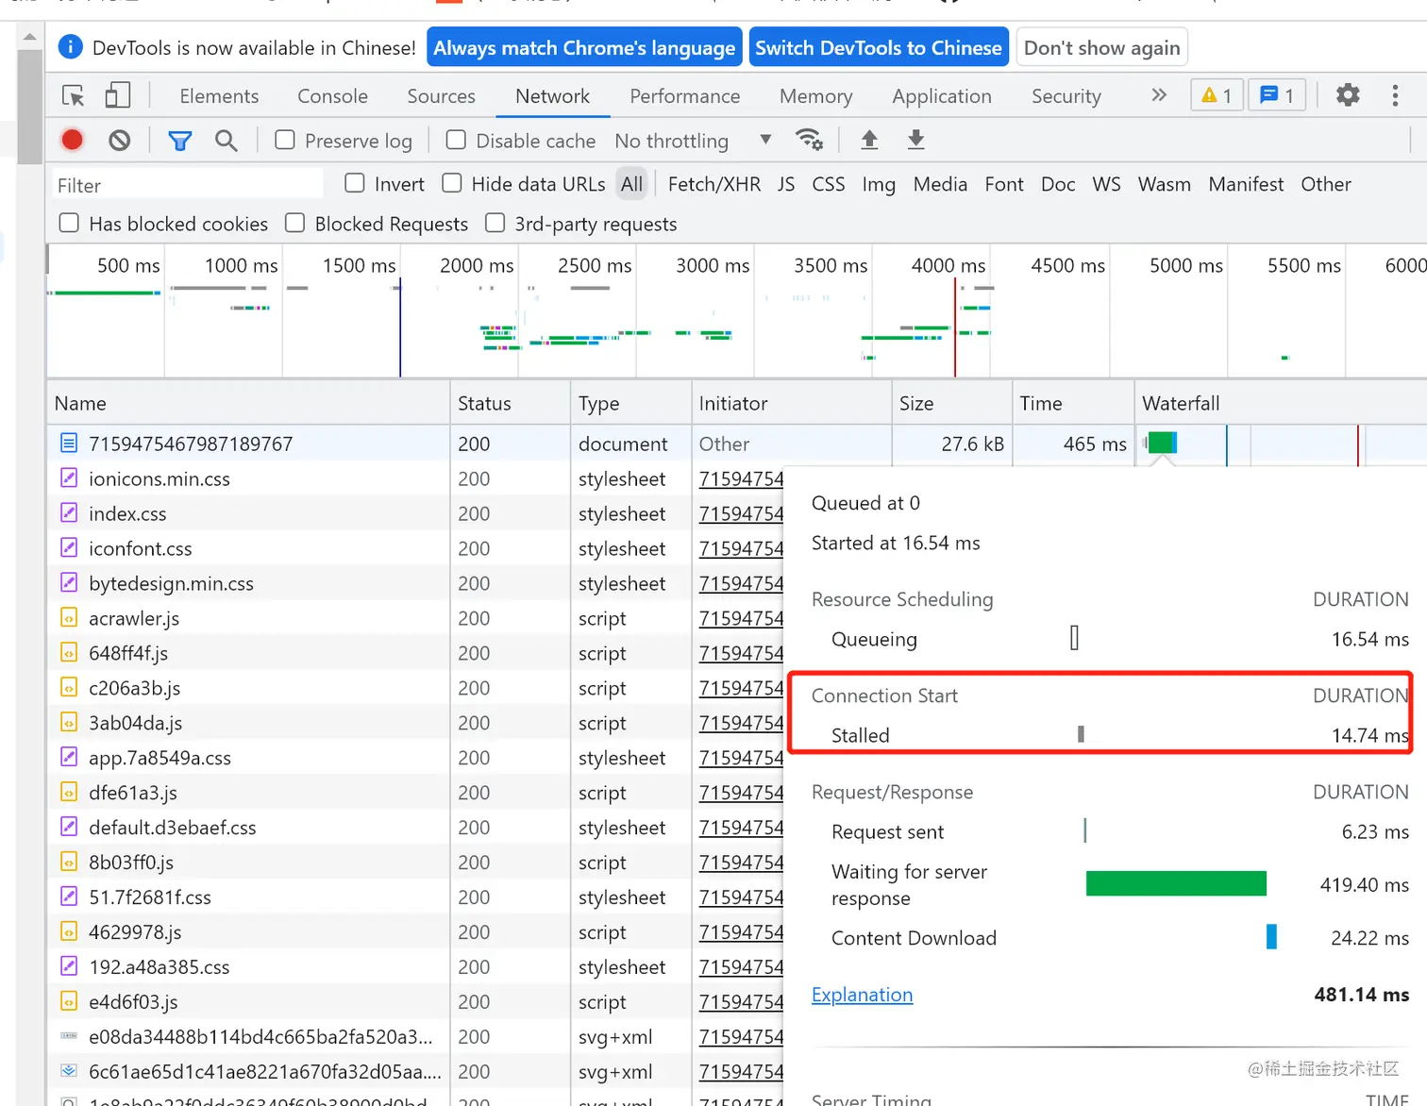This screenshot has height=1106, width=1427.
Task: Select the inspect element picker icon
Action: 74,95
